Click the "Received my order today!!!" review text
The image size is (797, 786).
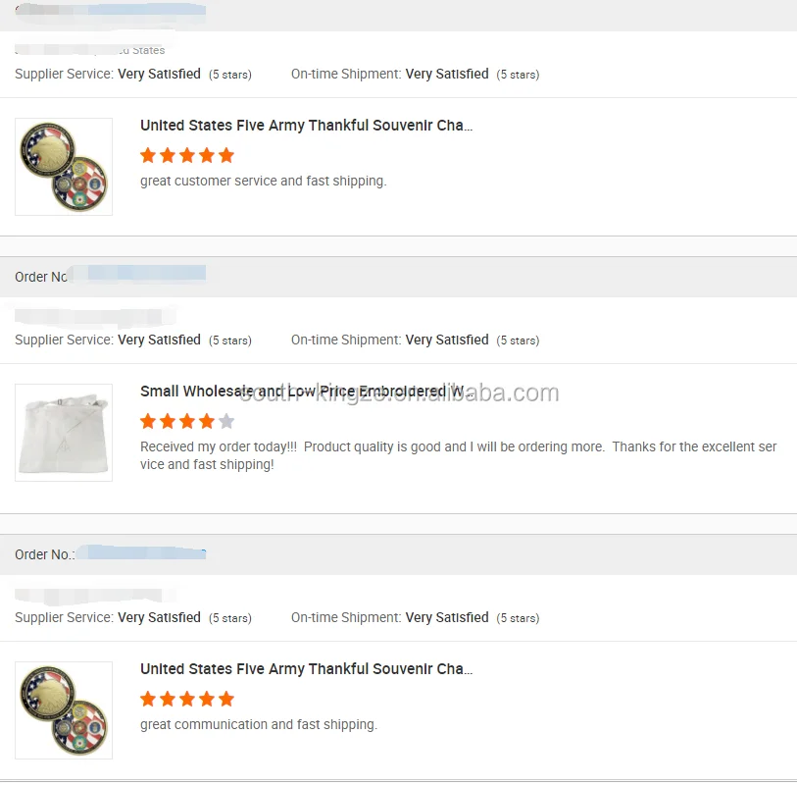(458, 455)
